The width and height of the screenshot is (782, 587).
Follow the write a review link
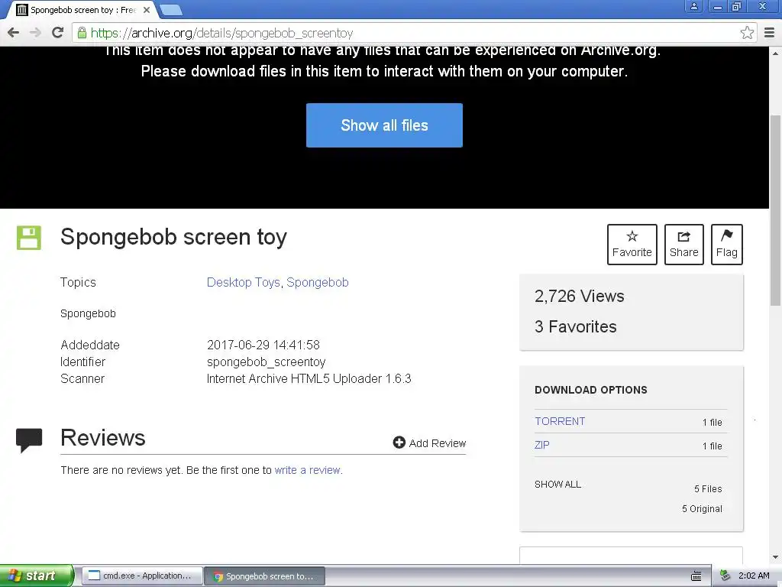[307, 470]
